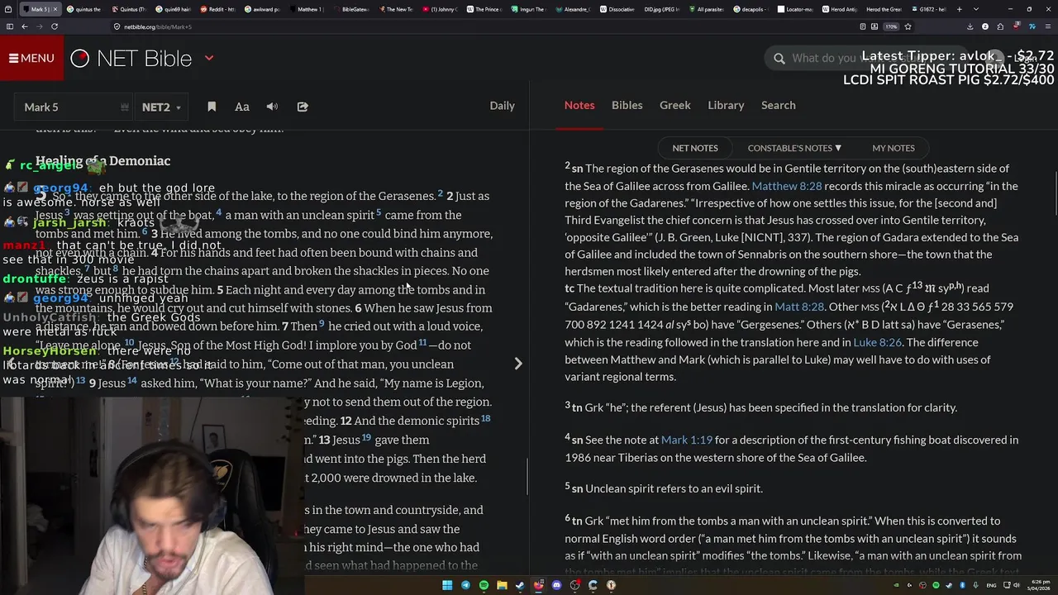
Task: Open Spotify from the taskbar
Action: tap(484, 585)
